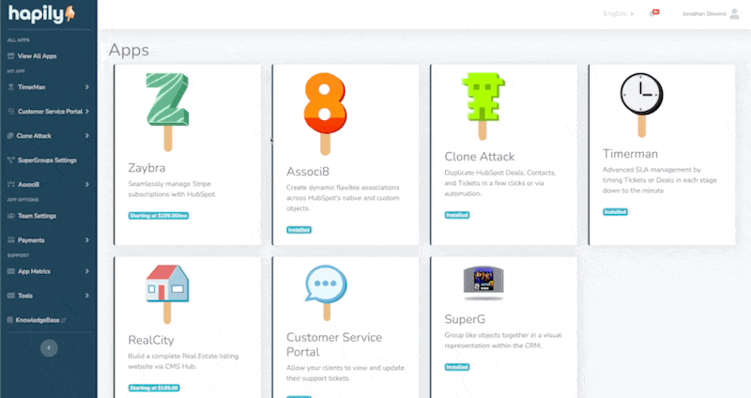Click the View All Apps sidebar icon
The width and height of the screenshot is (751, 398).
10,56
